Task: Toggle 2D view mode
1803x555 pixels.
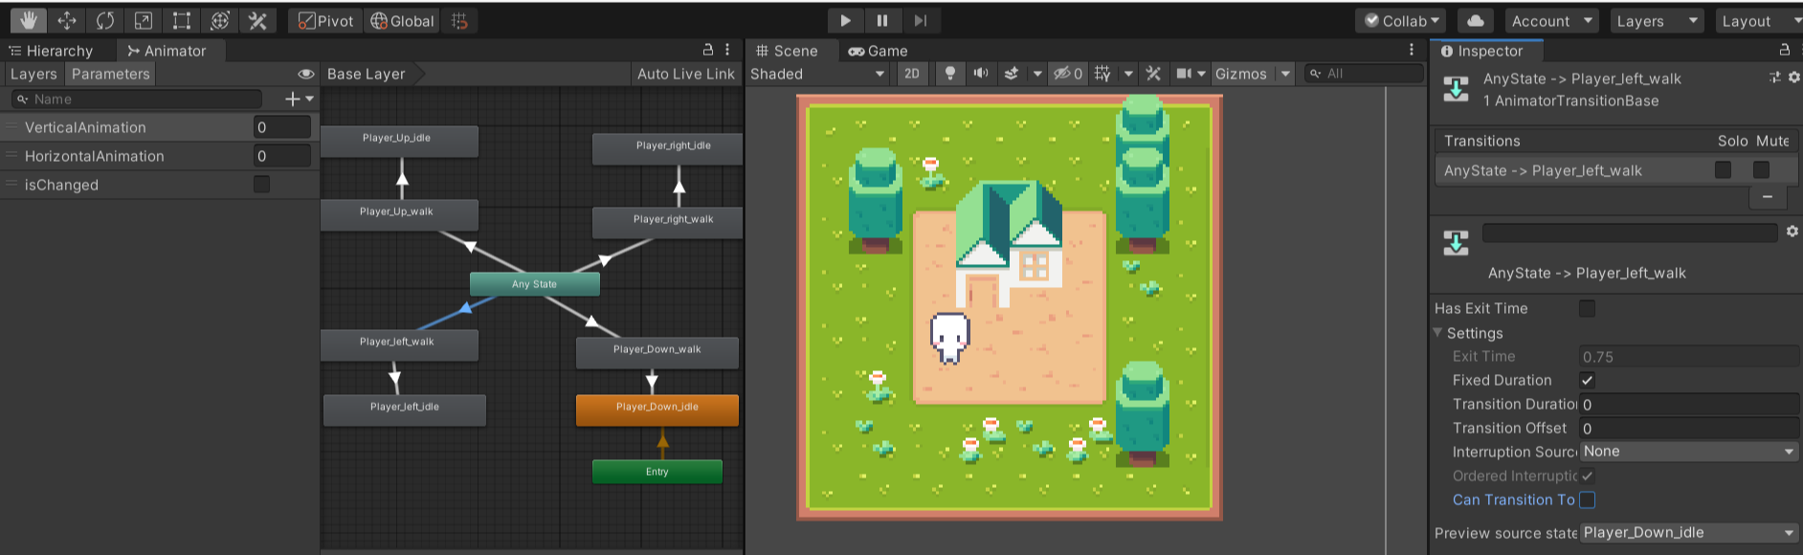Action: (x=912, y=74)
